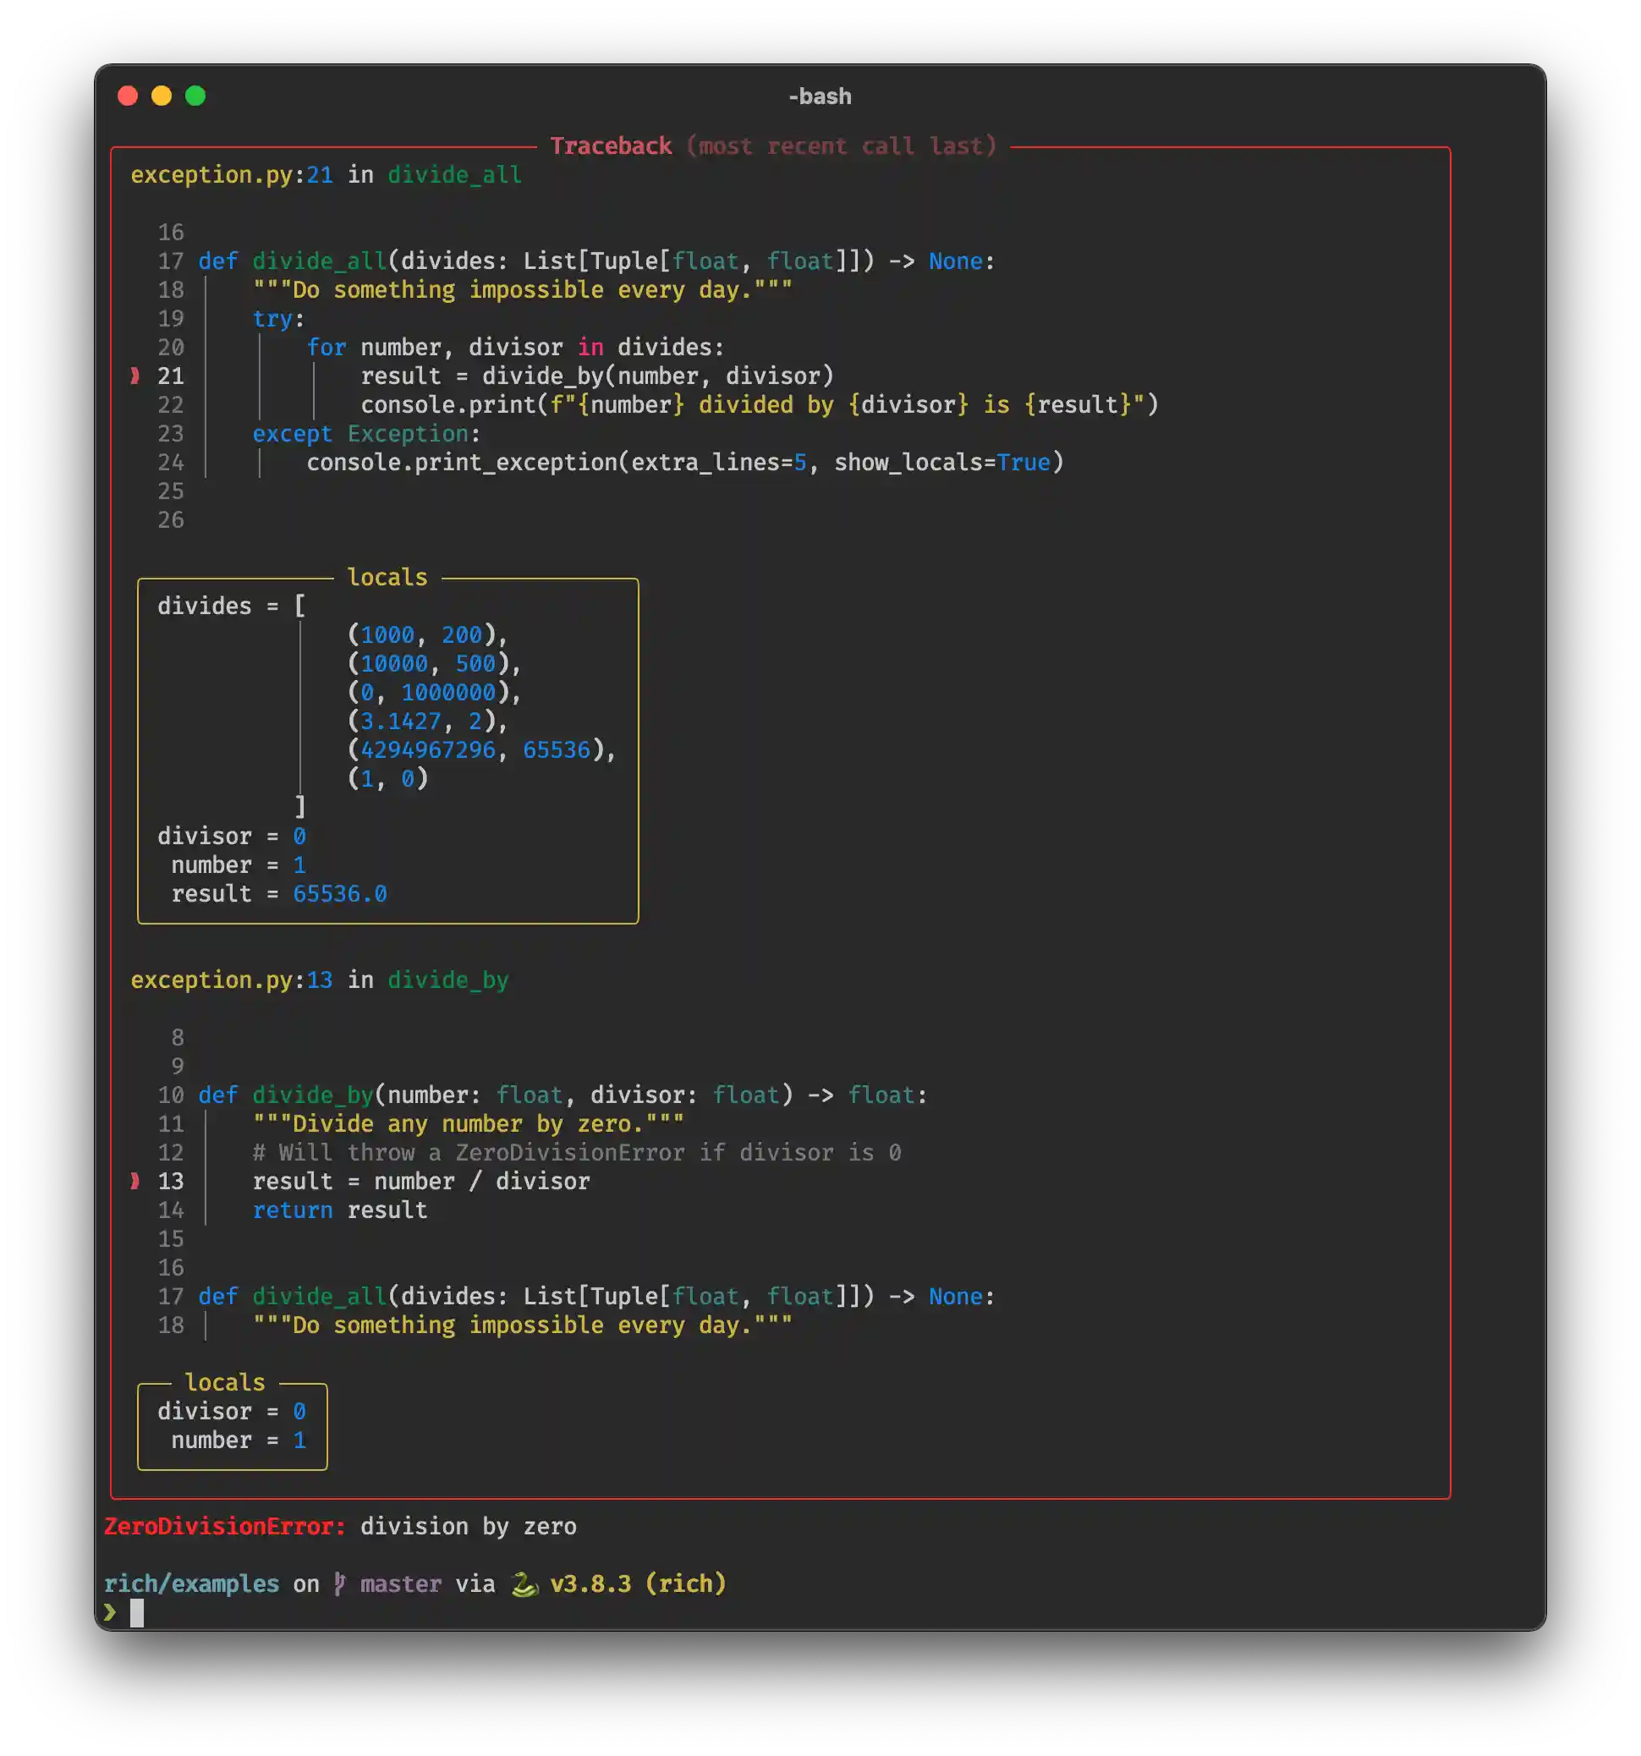
Task: Click the green maximize window button
Action: click(x=195, y=96)
